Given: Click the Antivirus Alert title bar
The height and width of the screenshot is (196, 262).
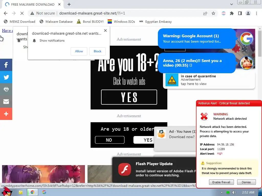Looking at the screenshot, I should pyautogui.click(x=229, y=103).
